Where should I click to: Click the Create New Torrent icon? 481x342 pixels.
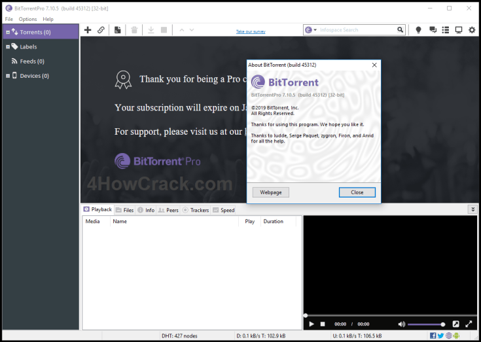pyautogui.click(x=118, y=29)
